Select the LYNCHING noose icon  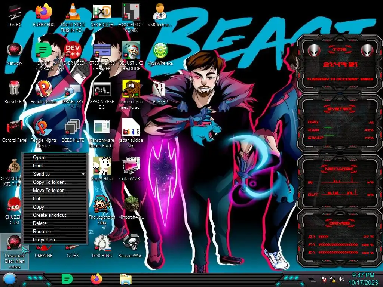102,247
